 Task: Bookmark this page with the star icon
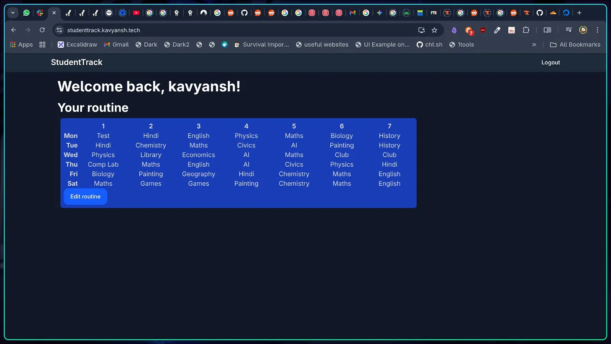(x=434, y=30)
